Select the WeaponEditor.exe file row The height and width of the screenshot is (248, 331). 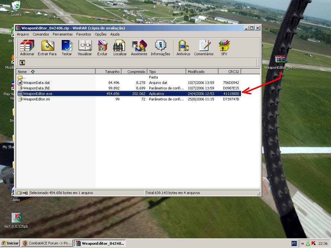tap(129, 93)
